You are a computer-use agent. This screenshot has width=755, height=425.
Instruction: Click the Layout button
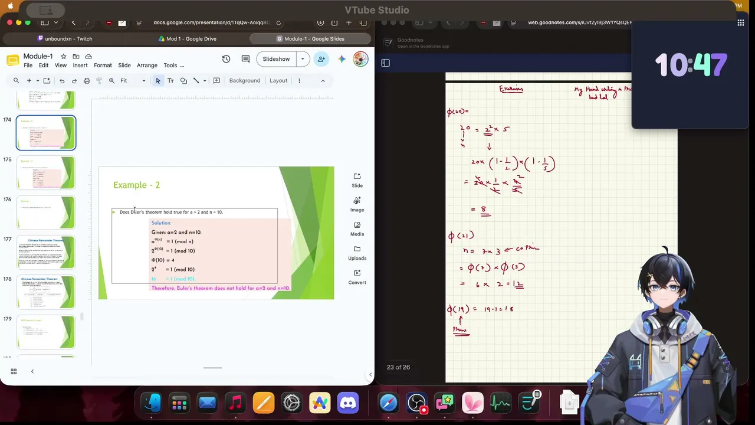[x=278, y=81]
